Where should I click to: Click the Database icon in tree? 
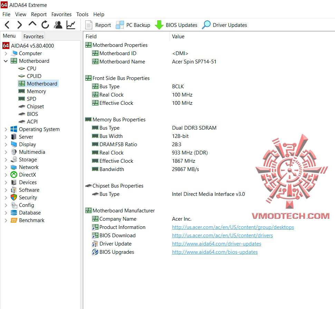[14, 213]
